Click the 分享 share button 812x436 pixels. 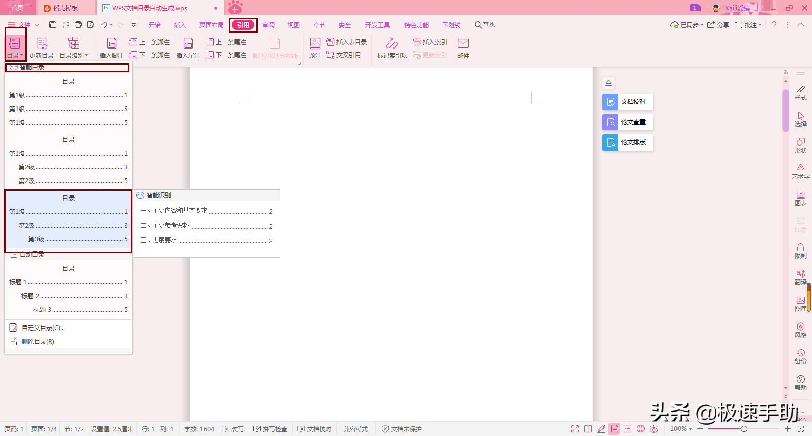click(718, 25)
